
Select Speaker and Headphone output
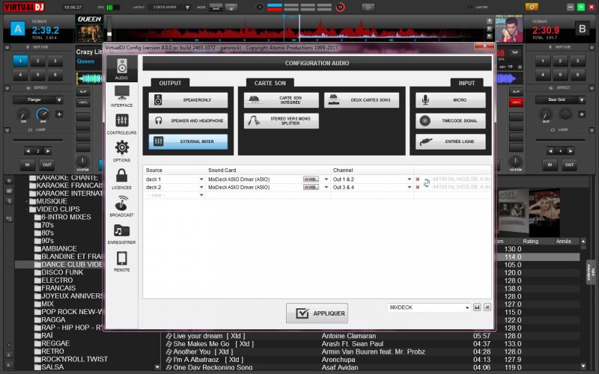coord(187,120)
